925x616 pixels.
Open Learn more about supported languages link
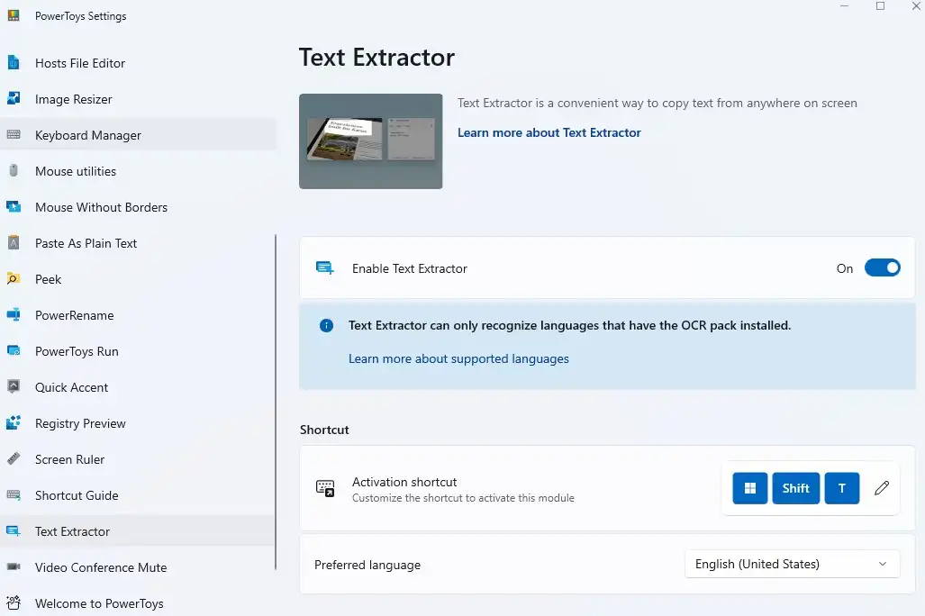point(458,358)
